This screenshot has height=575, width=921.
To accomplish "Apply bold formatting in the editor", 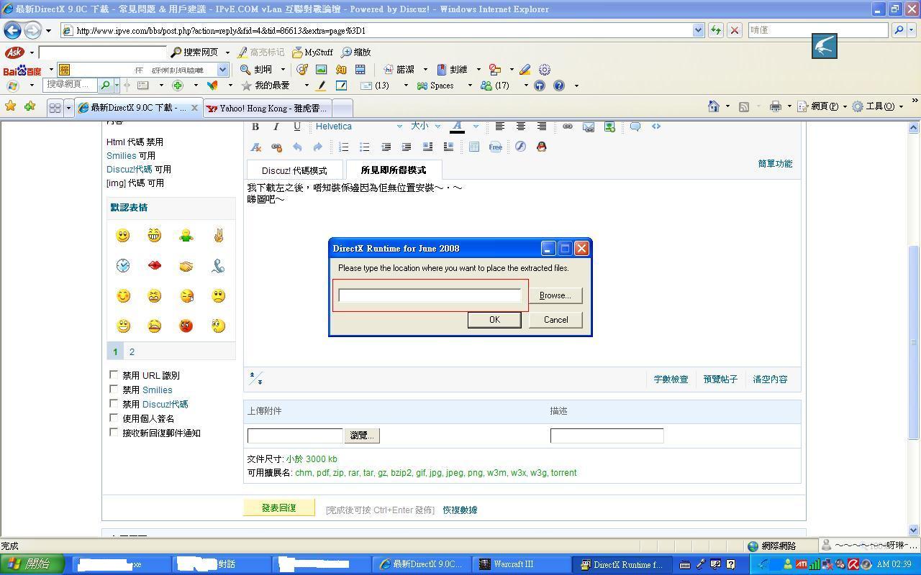I will coord(255,126).
